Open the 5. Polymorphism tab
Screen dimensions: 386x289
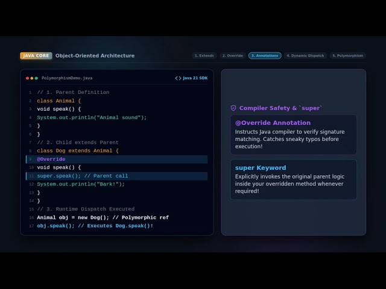click(x=348, y=56)
